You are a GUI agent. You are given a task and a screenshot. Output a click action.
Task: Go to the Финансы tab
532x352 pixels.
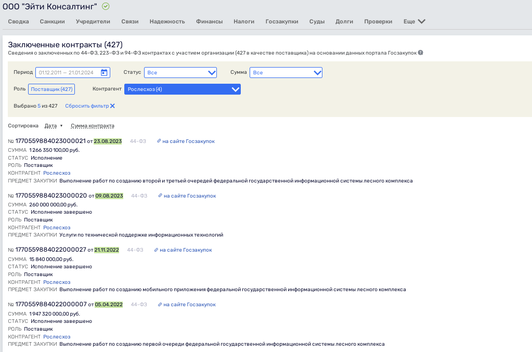[210, 21]
